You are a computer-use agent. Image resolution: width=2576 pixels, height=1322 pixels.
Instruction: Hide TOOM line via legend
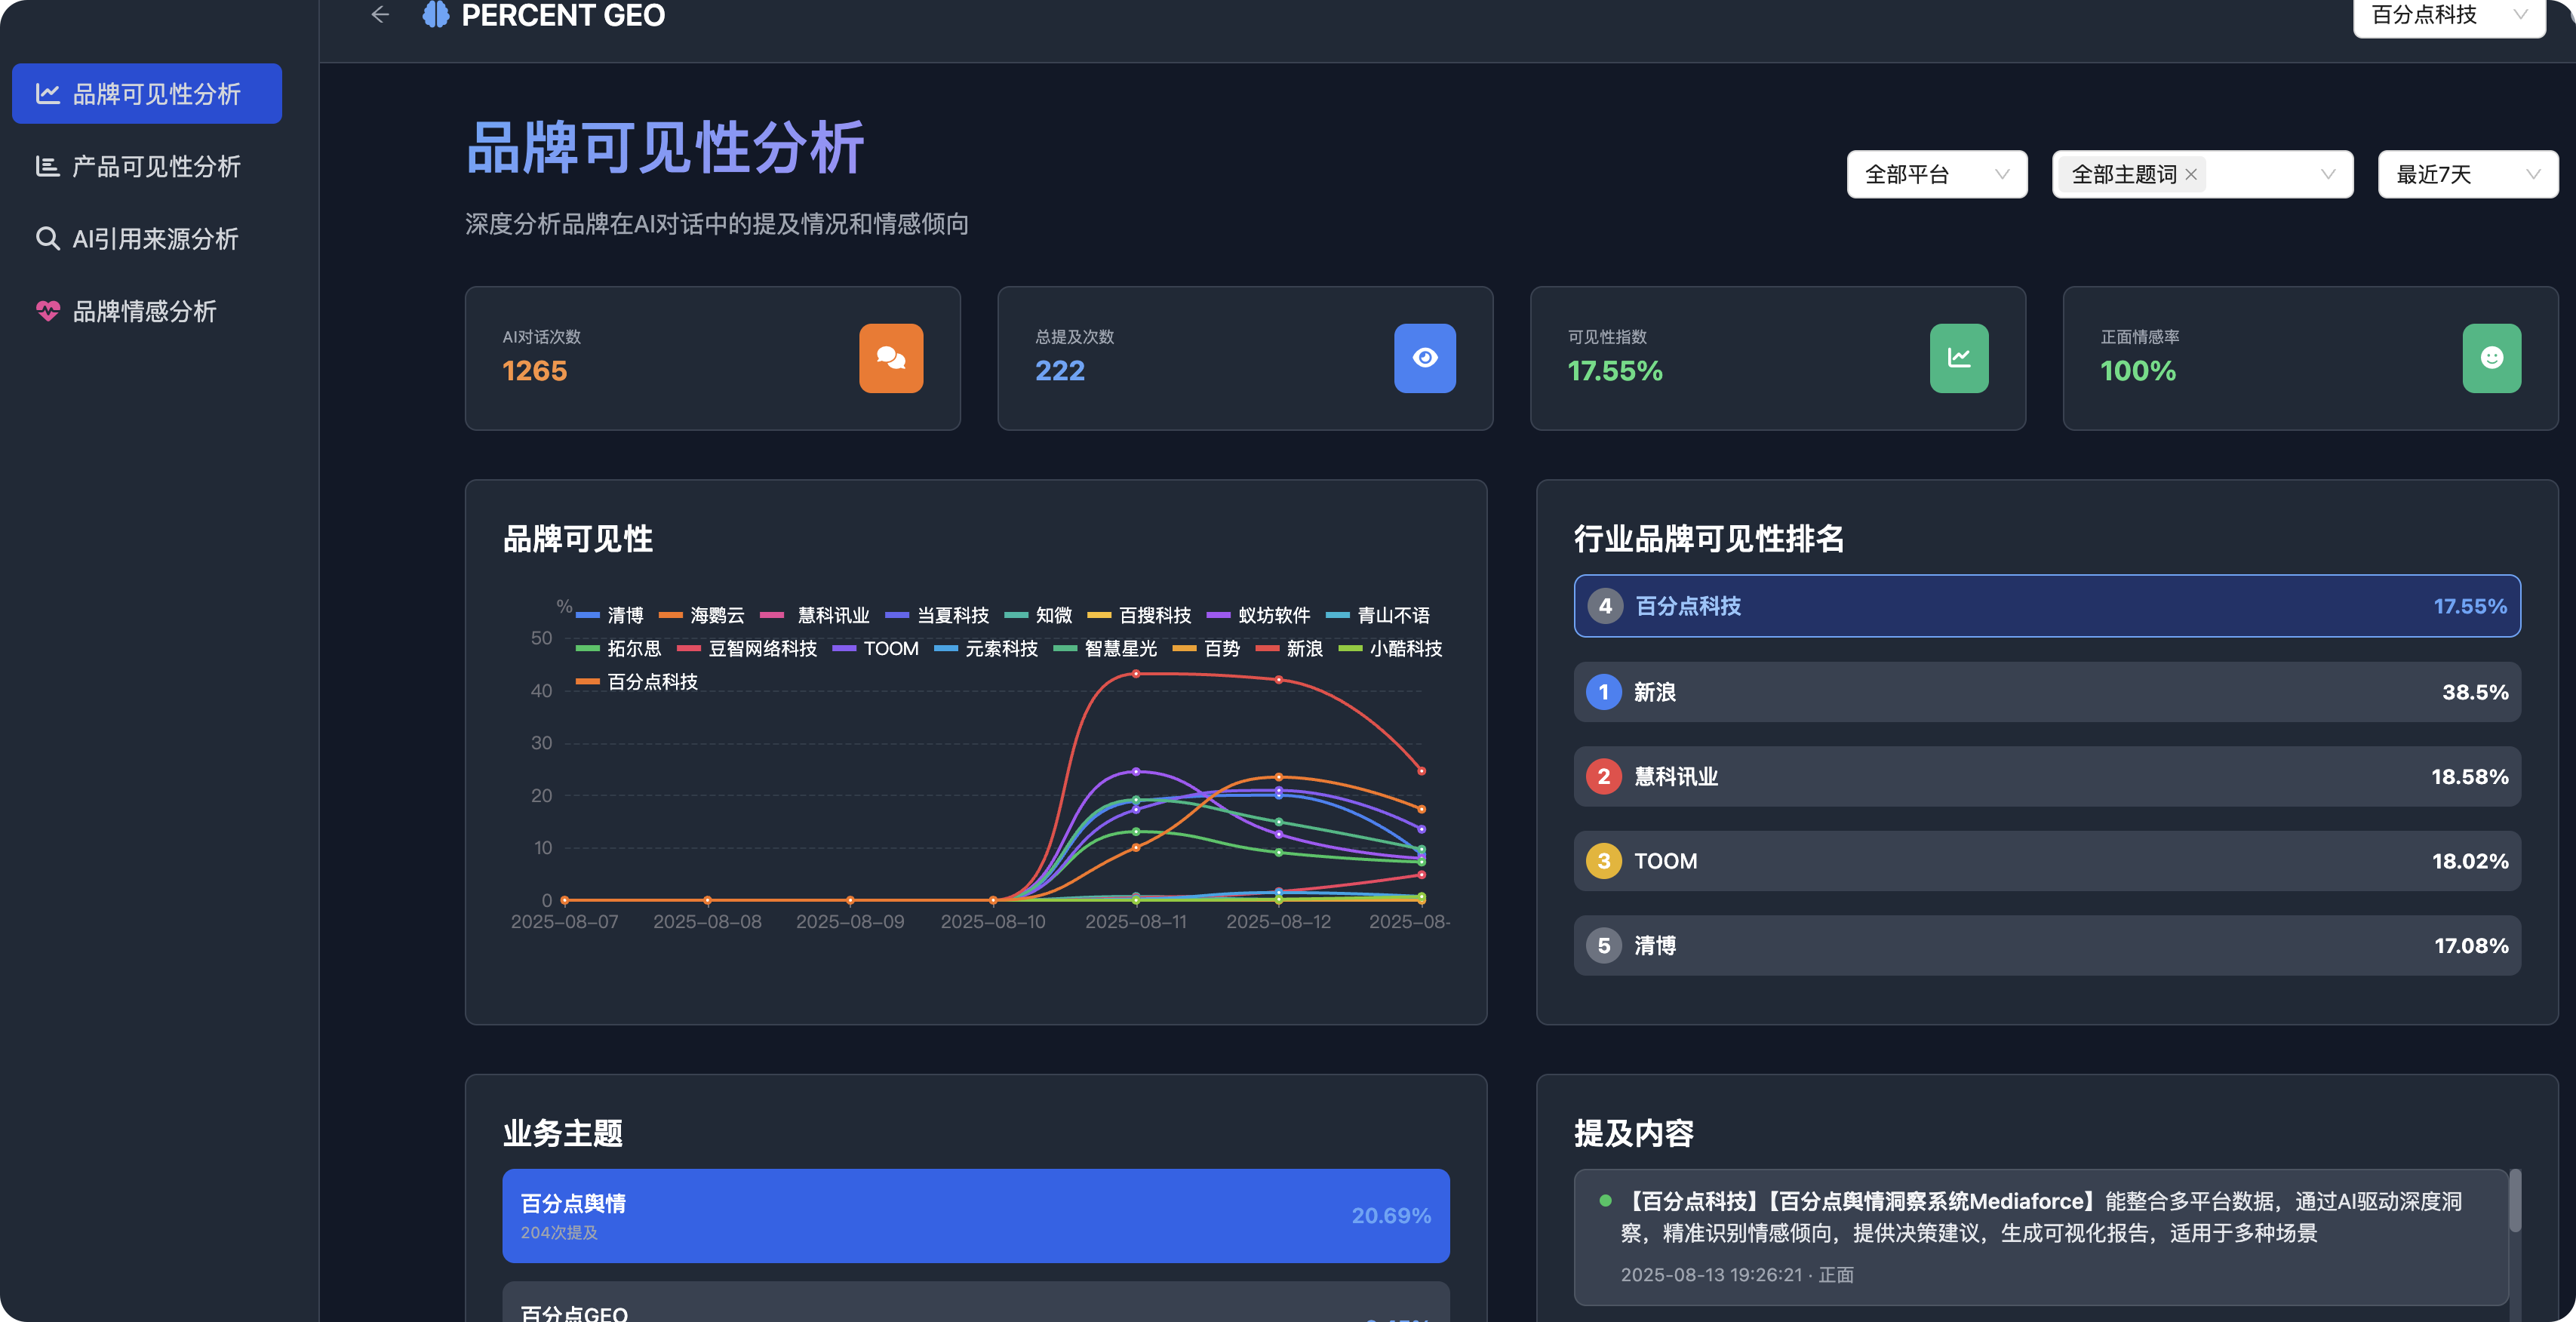890,649
